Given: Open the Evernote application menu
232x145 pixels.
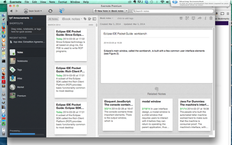Looking at the screenshot, I should click(15, 2).
